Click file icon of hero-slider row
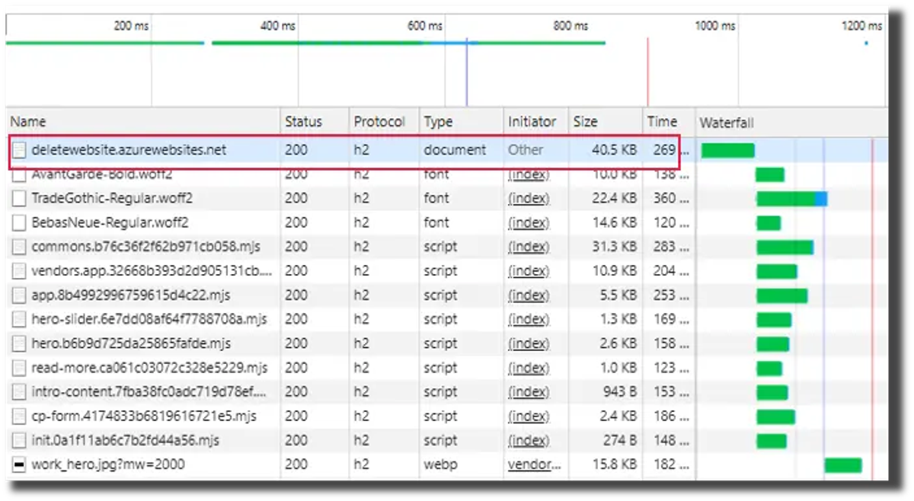This screenshot has width=914, height=501. click(x=19, y=320)
